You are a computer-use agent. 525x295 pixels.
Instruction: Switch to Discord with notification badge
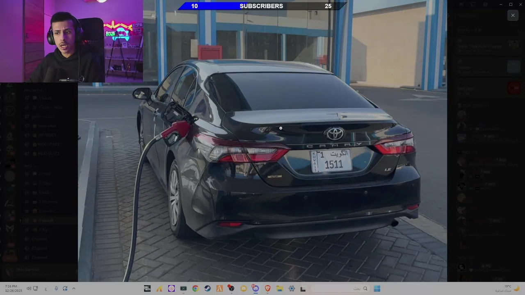(x=256, y=288)
